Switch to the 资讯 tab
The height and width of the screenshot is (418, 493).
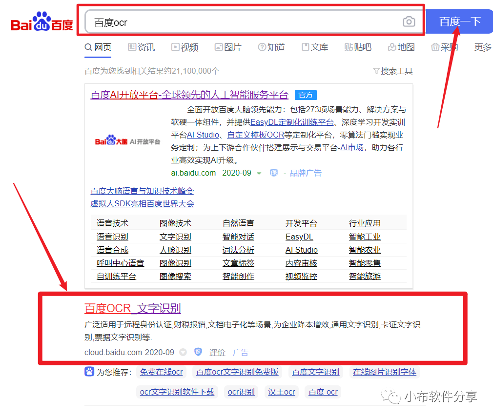click(142, 47)
